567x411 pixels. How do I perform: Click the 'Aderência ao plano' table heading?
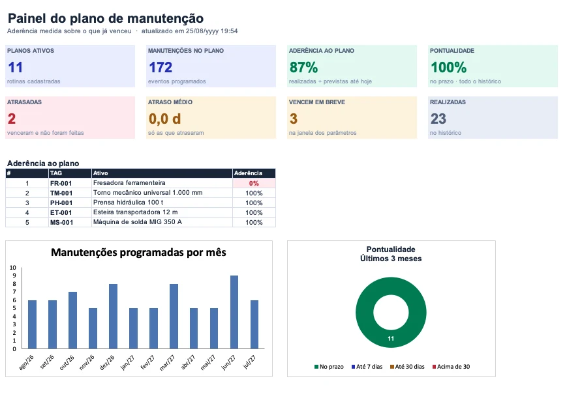pos(43,163)
